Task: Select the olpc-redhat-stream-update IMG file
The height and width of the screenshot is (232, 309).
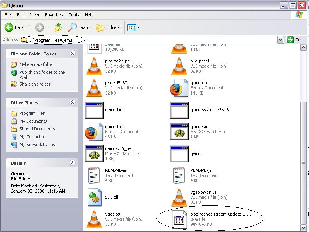Action: [x=179, y=220]
